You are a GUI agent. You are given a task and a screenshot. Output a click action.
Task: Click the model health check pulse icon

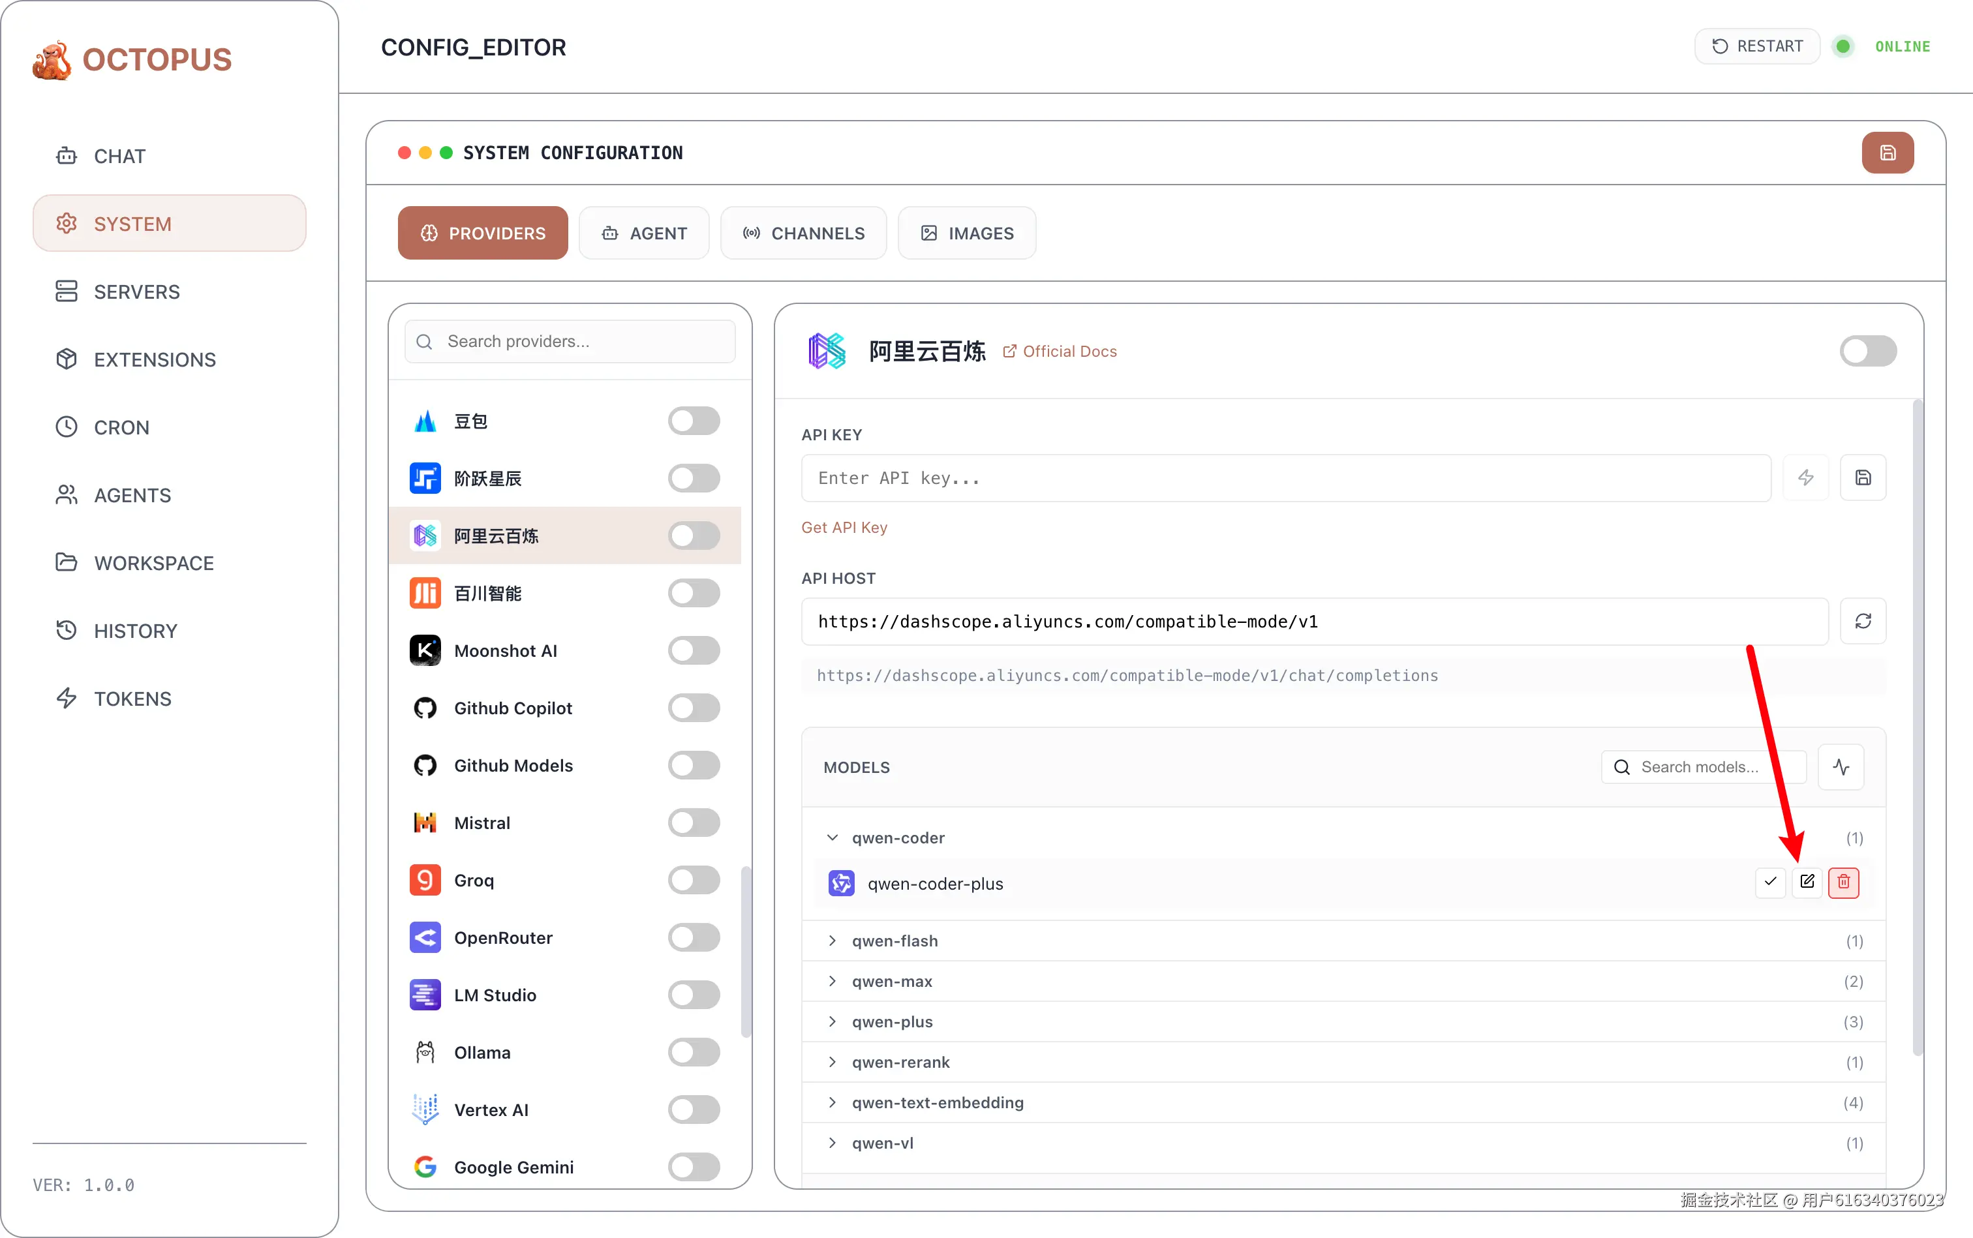click(x=1841, y=767)
